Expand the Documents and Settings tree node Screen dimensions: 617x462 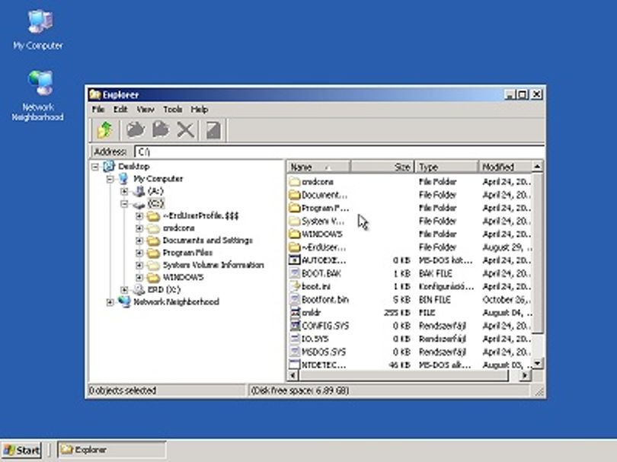(139, 241)
